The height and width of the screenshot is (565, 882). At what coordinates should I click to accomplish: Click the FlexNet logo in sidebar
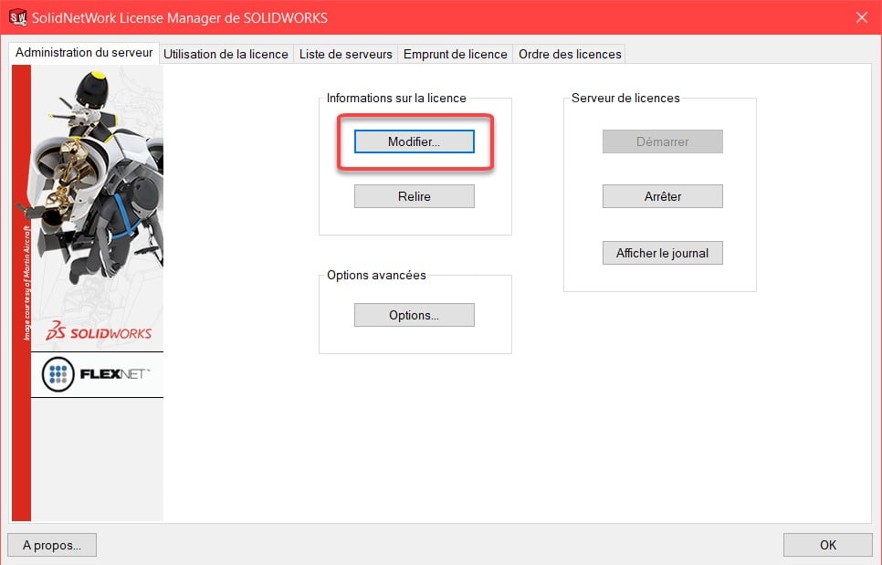pos(97,374)
